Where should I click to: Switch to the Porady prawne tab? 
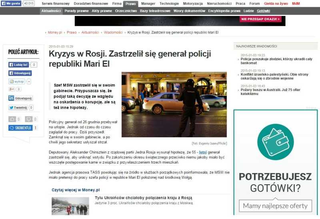76,11
